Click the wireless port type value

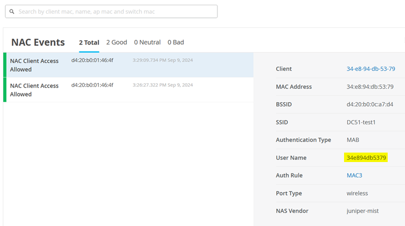pyautogui.click(x=357, y=193)
